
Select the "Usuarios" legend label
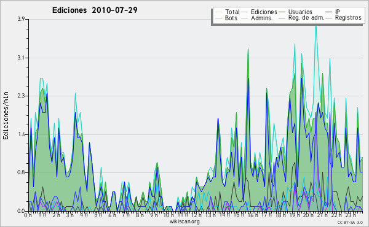pos(300,12)
